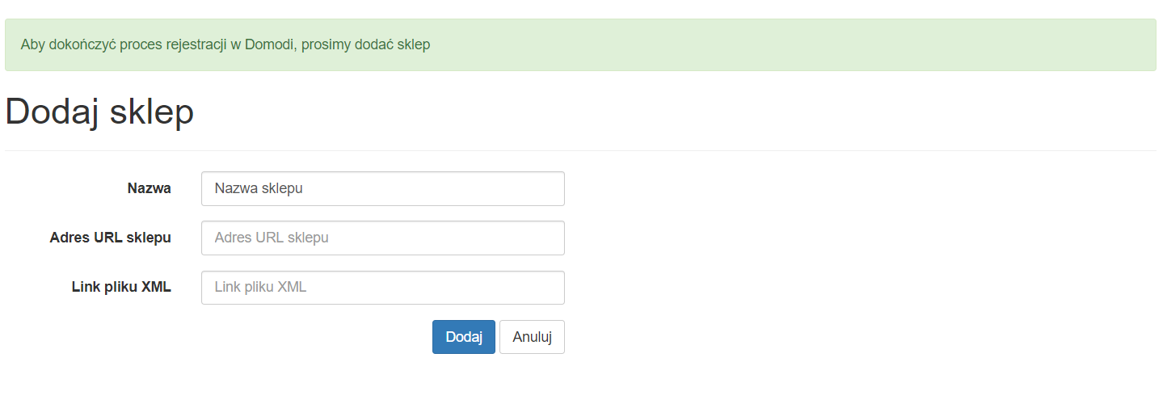This screenshot has width=1167, height=400.
Task: Activate the shop URL address field
Action: pos(382,238)
